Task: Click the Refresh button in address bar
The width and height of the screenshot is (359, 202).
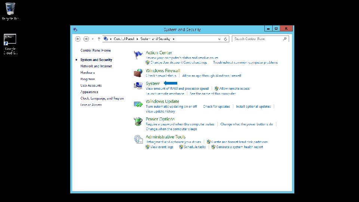Action: 225,39
